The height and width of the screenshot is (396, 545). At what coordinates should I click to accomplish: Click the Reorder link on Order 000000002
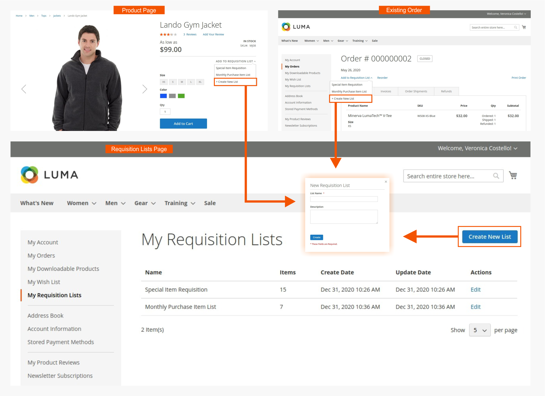[382, 78]
